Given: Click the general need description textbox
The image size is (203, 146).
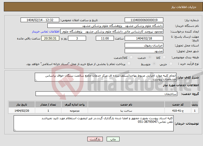Looking at the screenshot, I should 106,77.
